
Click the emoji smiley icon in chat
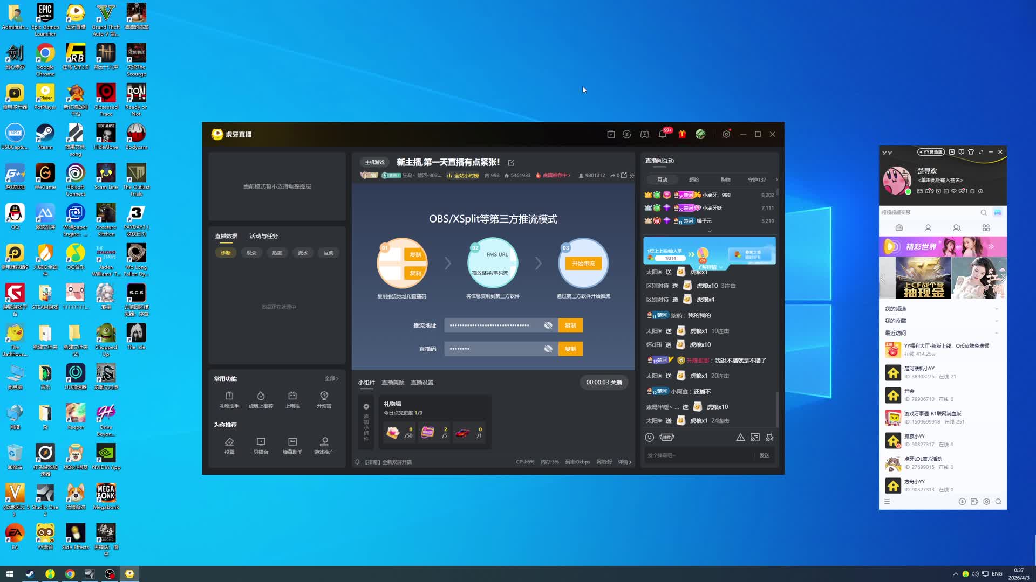(x=650, y=438)
